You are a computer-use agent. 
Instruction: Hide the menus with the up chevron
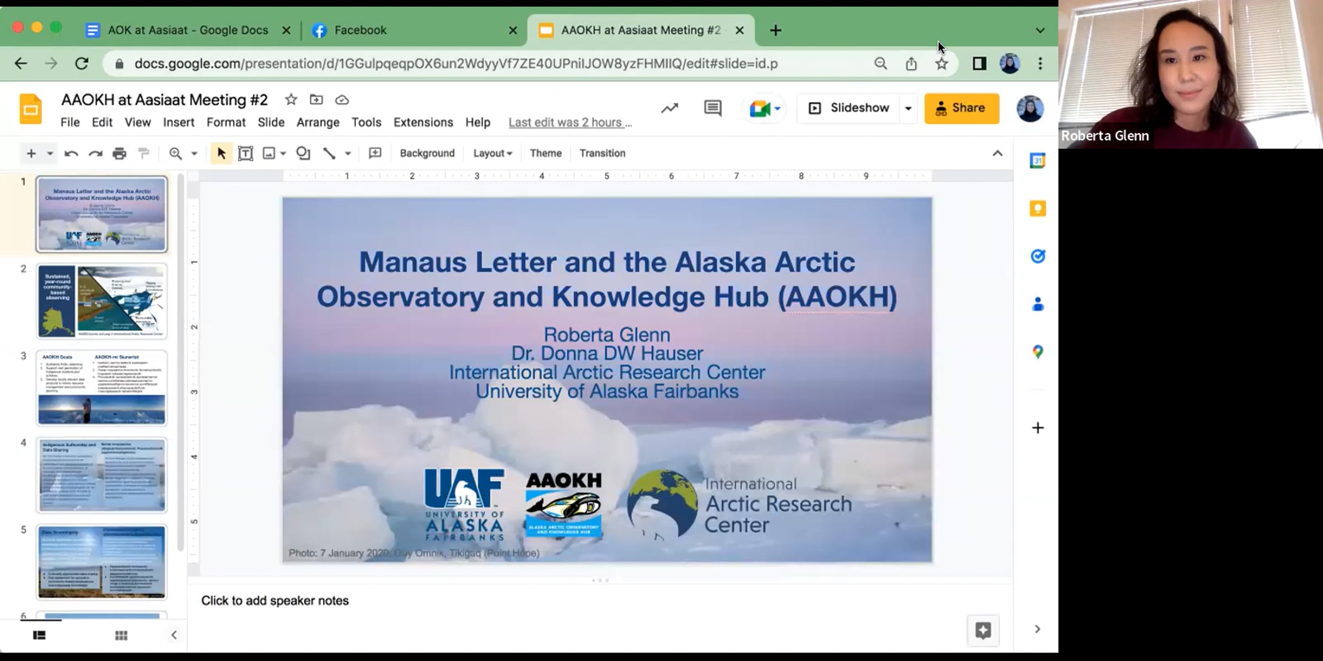997,153
